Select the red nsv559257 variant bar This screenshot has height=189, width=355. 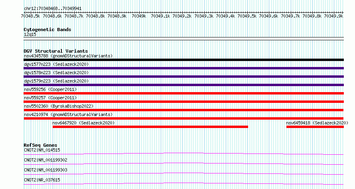(183, 102)
